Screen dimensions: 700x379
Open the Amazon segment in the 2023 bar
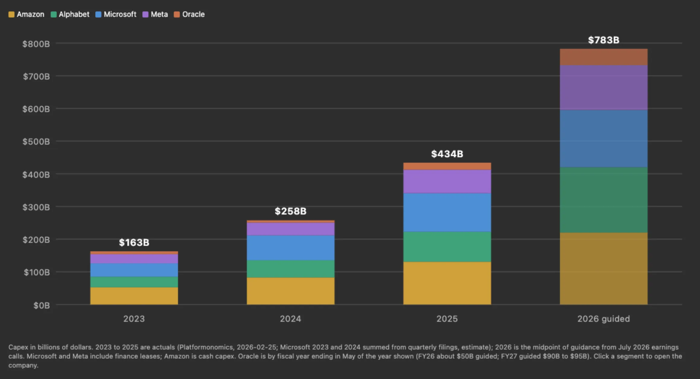click(x=134, y=296)
